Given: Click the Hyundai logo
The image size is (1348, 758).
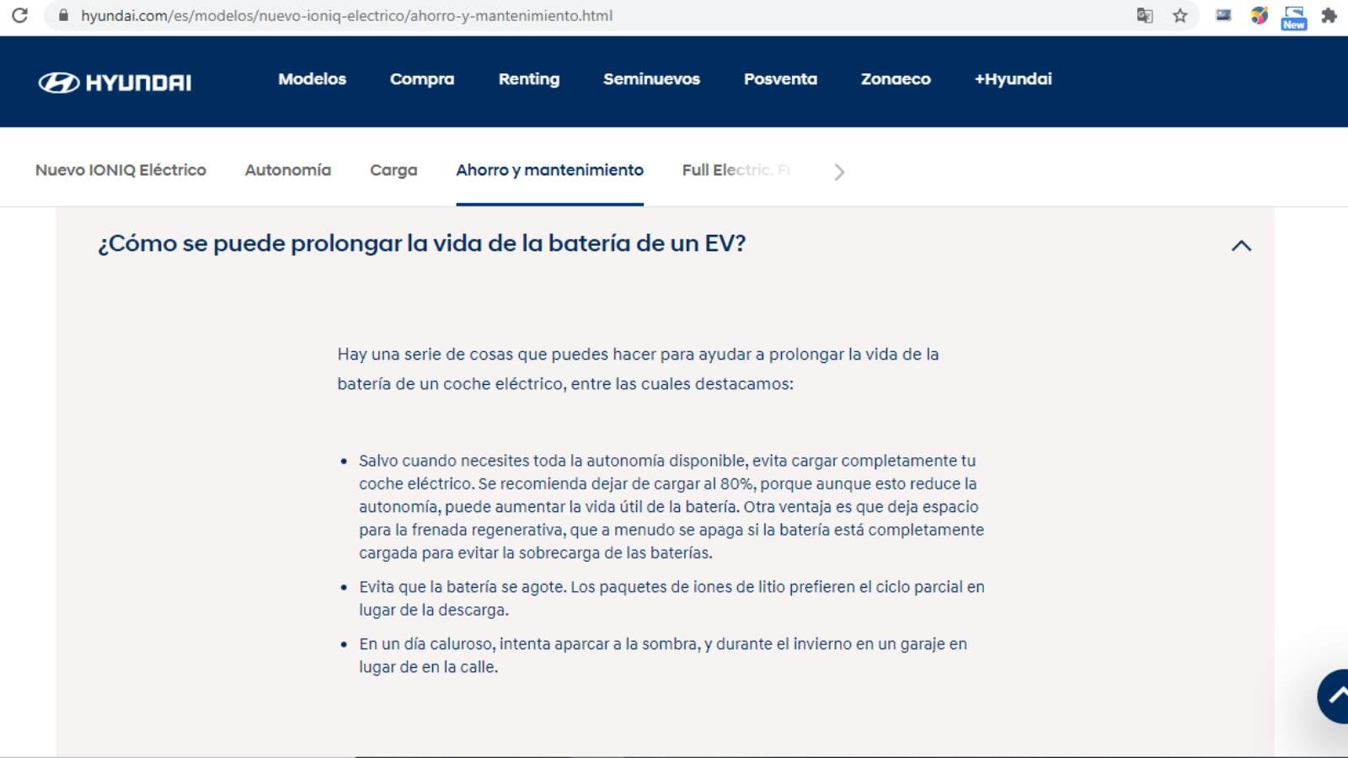Looking at the screenshot, I should [115, 82].
